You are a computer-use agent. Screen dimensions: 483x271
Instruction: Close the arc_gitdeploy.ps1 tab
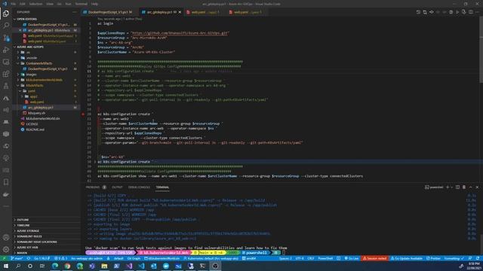pos(180,12)
